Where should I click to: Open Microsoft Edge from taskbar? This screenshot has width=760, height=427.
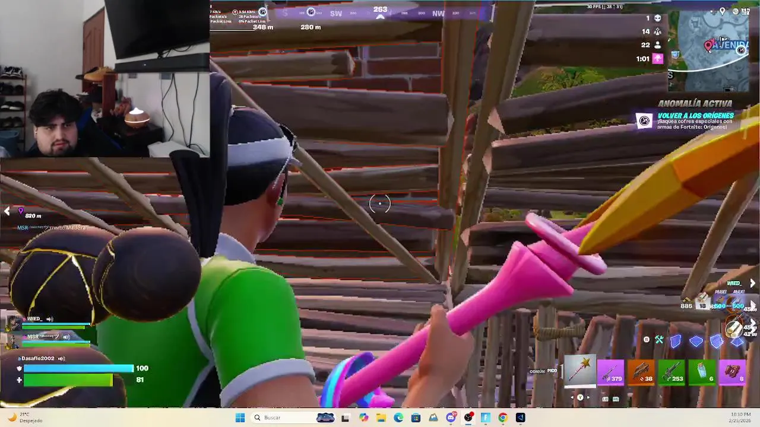[x=398, y=418]
